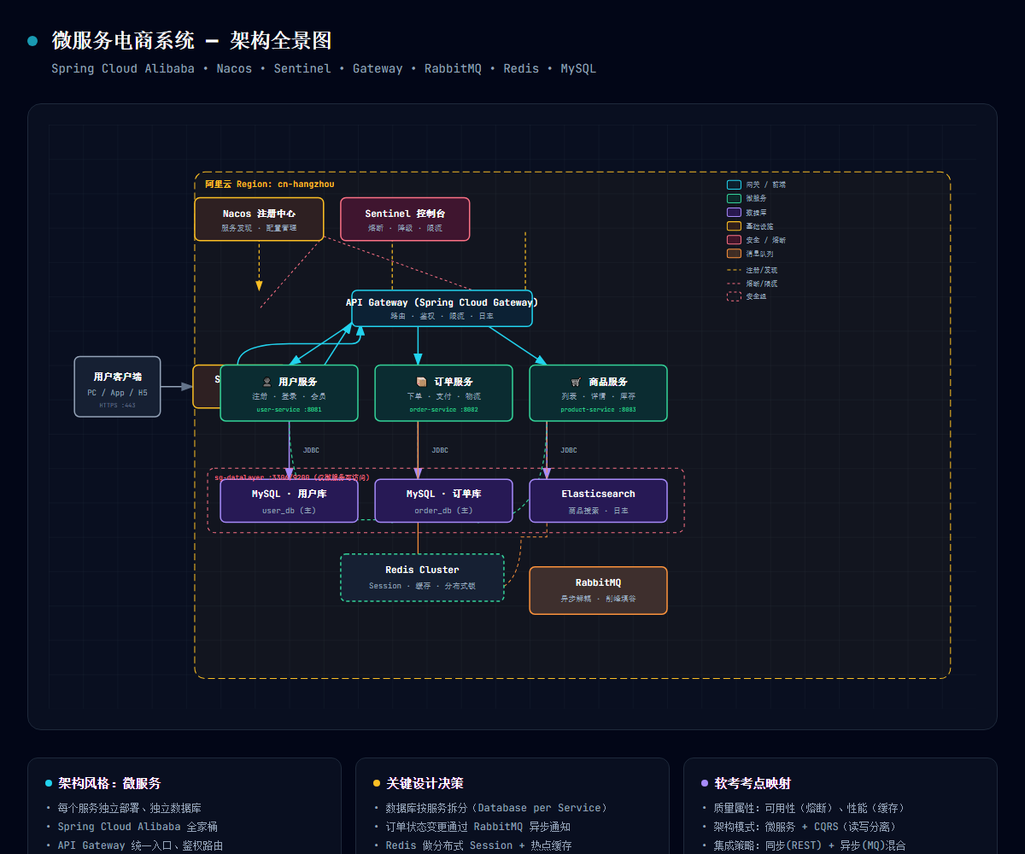Click the text order-service :8082

point(443,410)
